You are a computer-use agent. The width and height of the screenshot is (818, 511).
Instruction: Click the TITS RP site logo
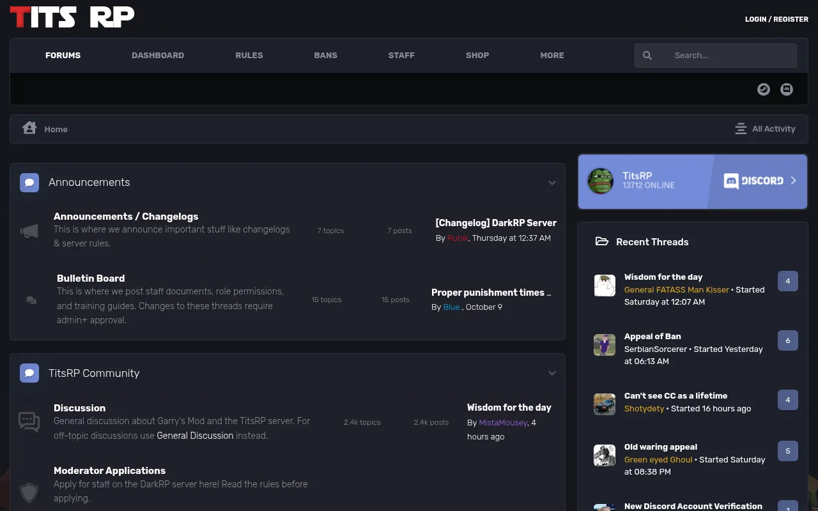(72, 17)
